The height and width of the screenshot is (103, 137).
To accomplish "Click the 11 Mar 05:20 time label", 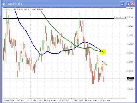I will (63, 100).
